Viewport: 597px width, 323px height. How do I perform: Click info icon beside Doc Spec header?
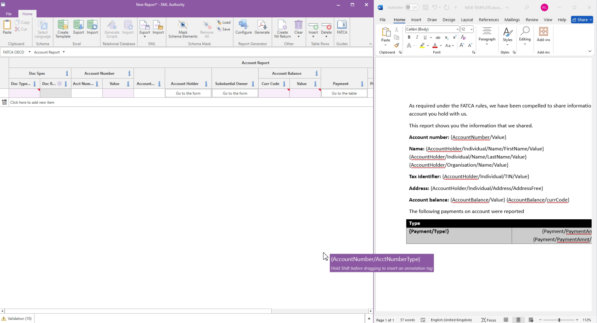pyautogui.click(x=67, y=73)
